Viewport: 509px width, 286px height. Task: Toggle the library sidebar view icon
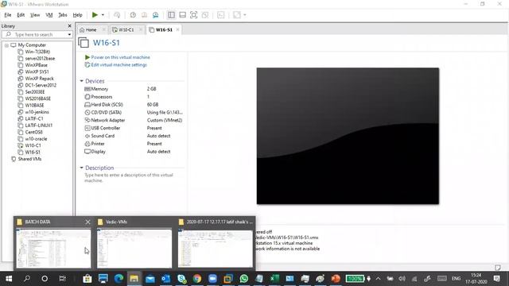[171, 15]
